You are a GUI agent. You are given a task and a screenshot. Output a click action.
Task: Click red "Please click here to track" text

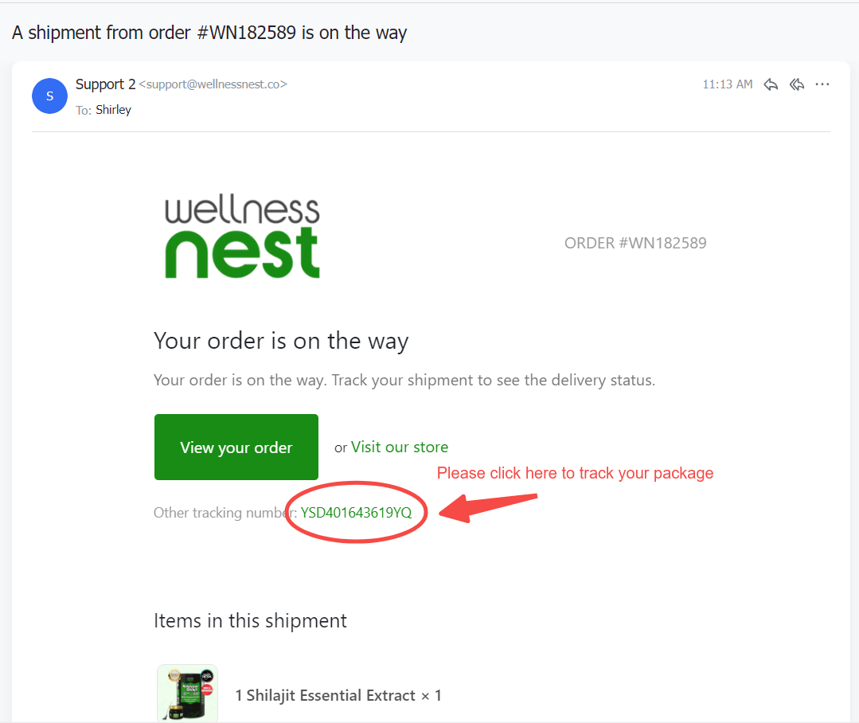pyautogui.click(x=575, y=473)
